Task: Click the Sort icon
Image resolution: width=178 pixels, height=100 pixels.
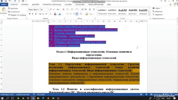Action: point(90,9)
